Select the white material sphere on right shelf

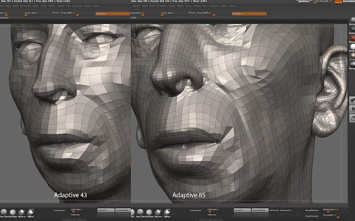tap(353, 47)
